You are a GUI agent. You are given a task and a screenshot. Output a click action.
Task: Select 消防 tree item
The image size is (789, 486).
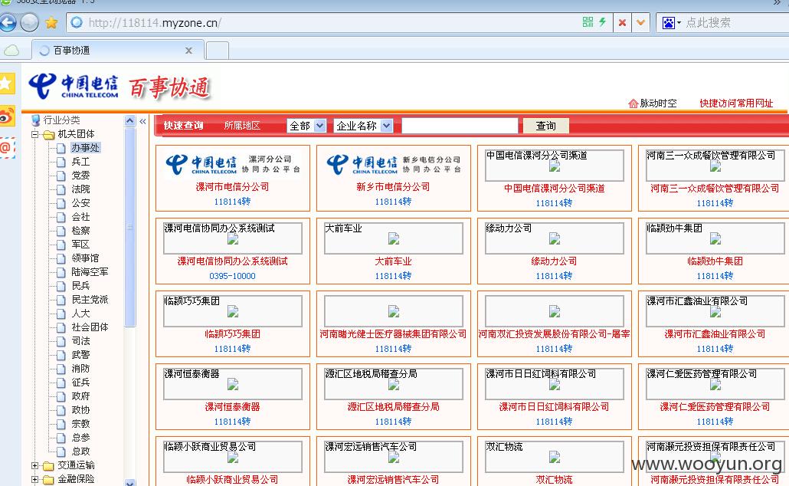tap(80, 368)
